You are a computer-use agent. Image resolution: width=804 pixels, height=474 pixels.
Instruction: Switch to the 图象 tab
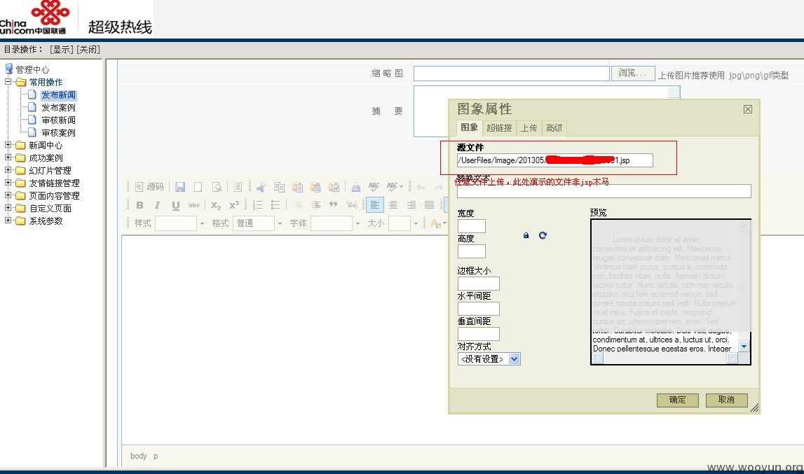click(469, 127)
